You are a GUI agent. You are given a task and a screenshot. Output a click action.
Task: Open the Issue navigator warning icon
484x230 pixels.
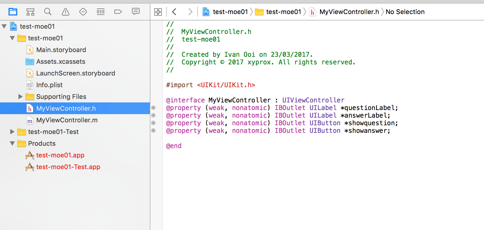coord(66,12)
